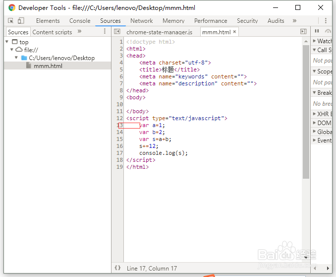Close the mmm.html editor tab

(x=234, y=32)
